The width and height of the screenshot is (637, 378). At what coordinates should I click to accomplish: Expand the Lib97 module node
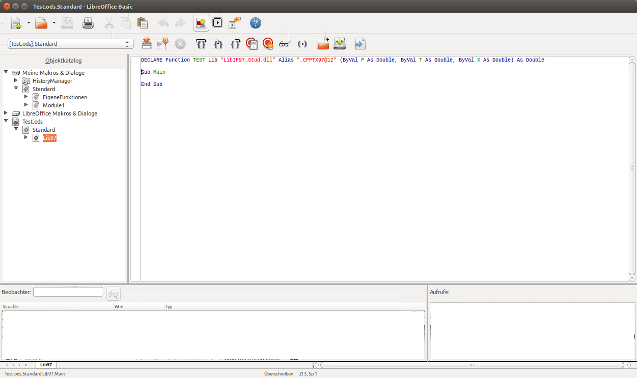tap(26, 137)
